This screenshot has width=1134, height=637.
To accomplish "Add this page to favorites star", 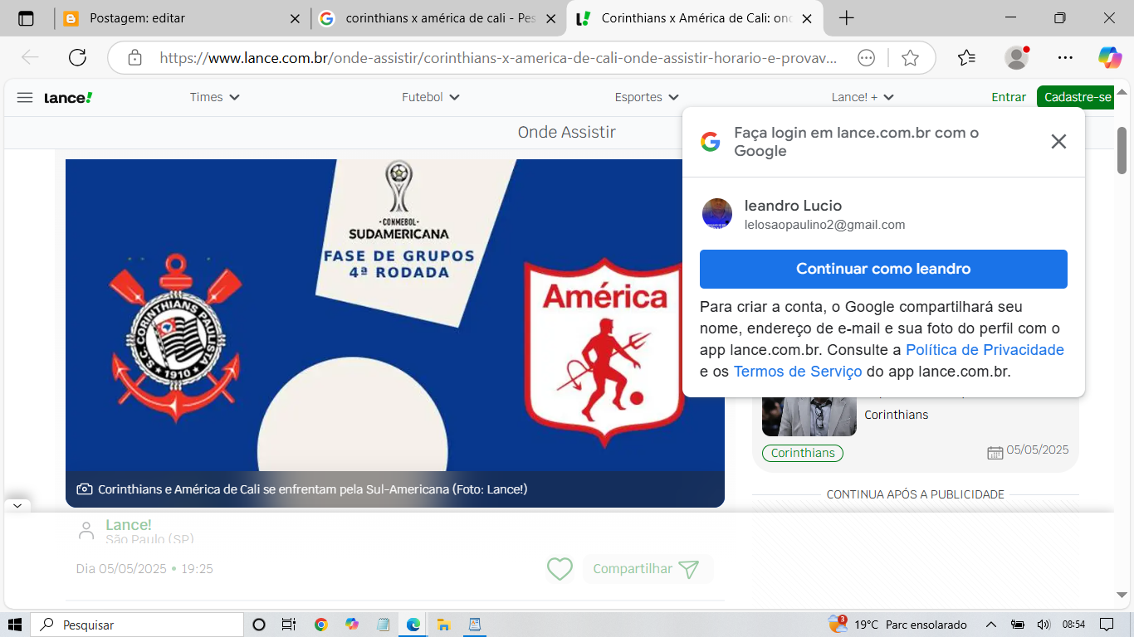I will point(910,58).
